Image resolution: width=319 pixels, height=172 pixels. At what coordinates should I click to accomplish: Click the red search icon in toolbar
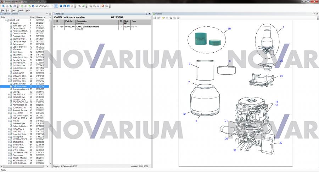(102, 6)
